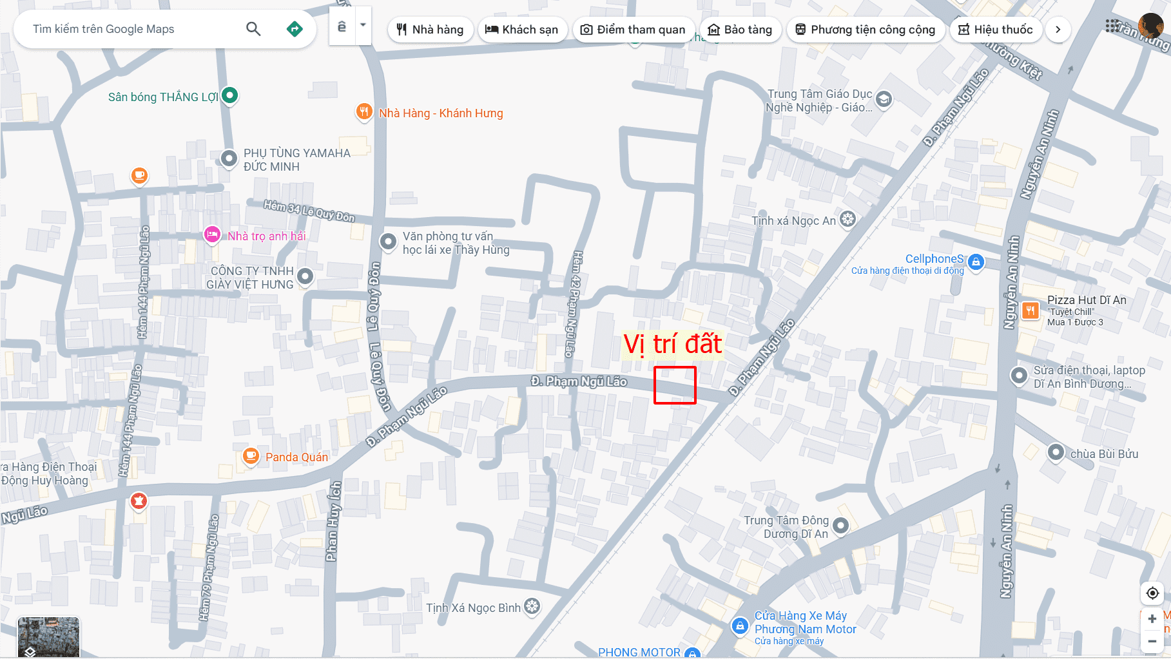Zoom in with the plus button
Image resolution: width=1171 pixels, height=659 pixels.
click(x=1152, y=618)
